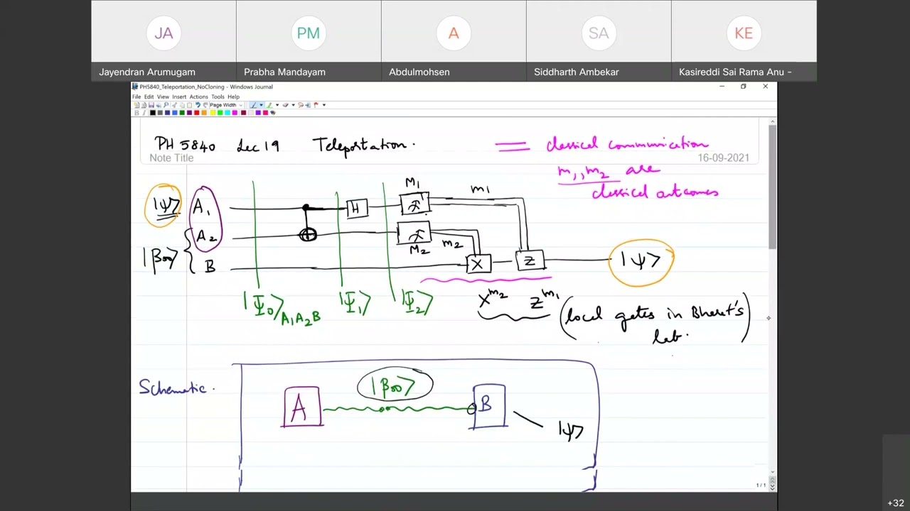
Task: Expand the Flag options arrow
Action: [x=324, y=105]
